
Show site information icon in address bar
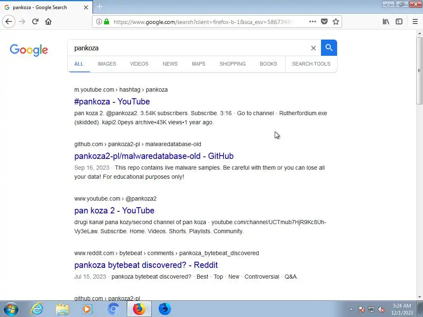click(x=99, y=21)
